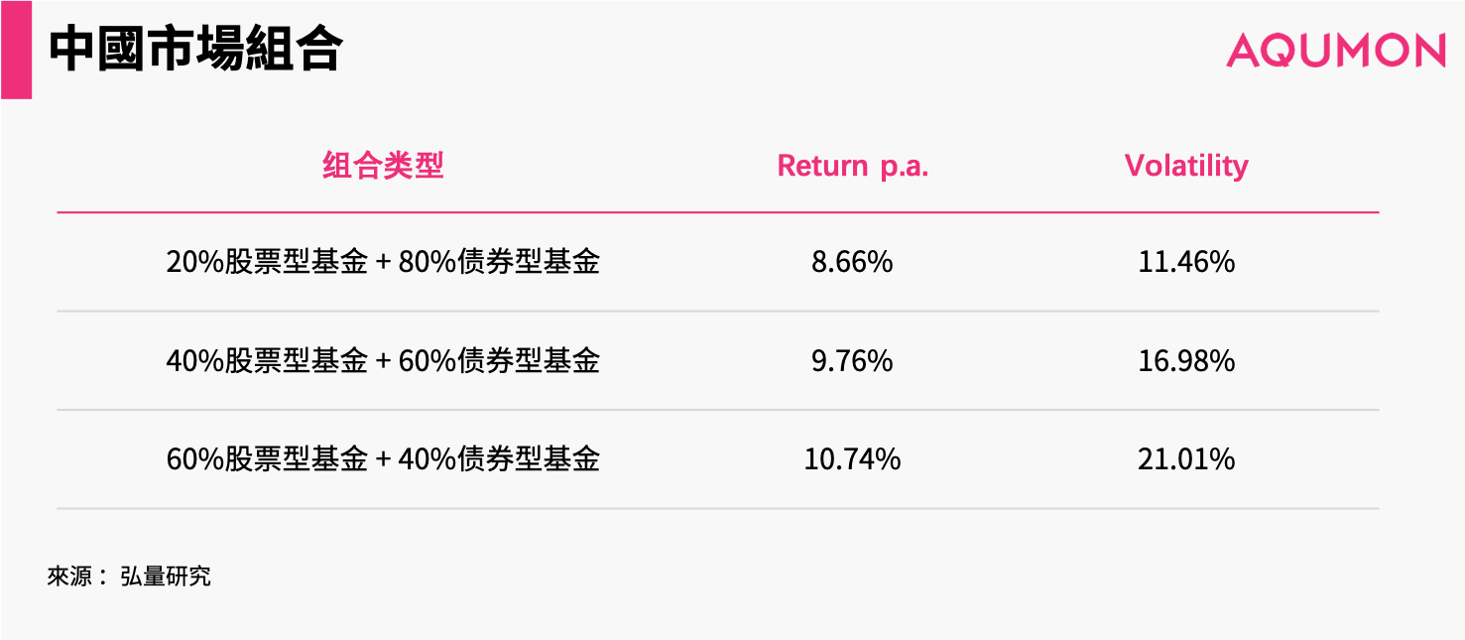
Task: Click the divider line below the first row
Action: coord(718,312)
